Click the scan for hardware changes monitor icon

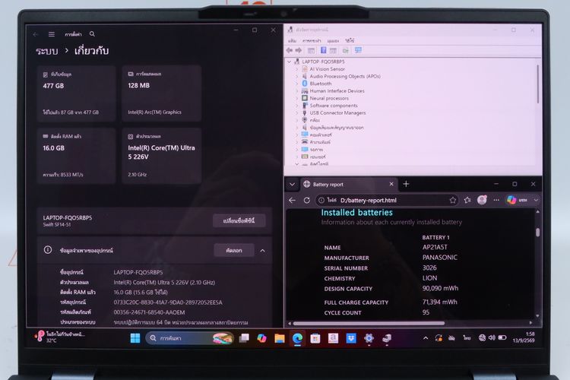(358, 50)
